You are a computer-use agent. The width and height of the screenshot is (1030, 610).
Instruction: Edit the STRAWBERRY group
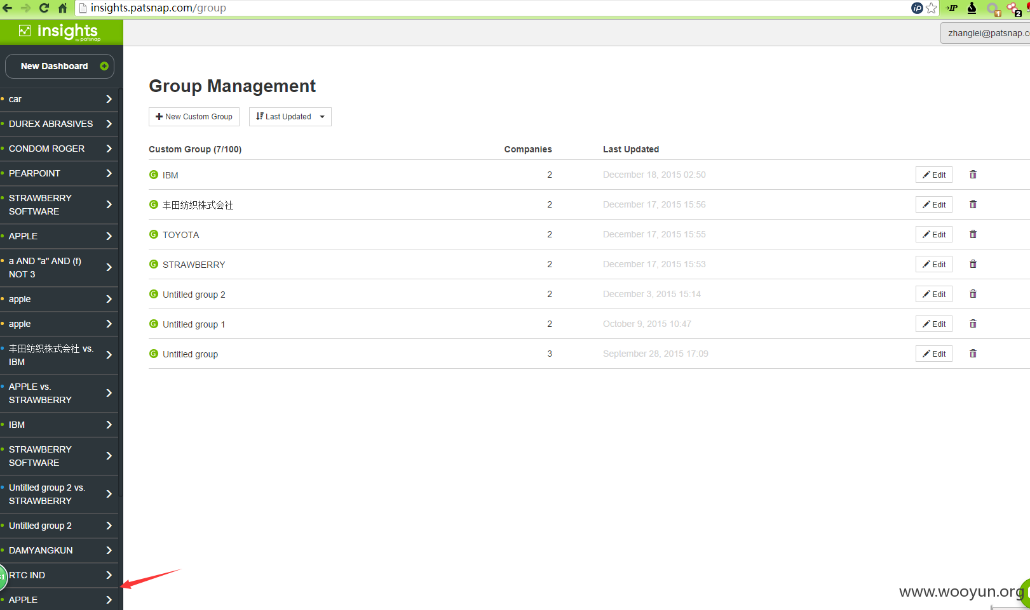tap(934, 264)
